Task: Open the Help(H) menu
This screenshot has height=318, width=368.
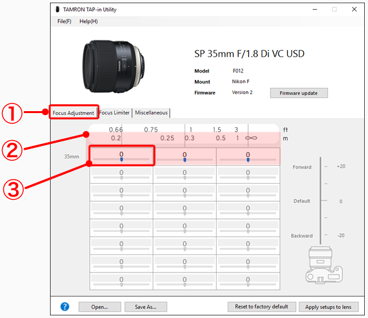Action: [x=88, y=21]
